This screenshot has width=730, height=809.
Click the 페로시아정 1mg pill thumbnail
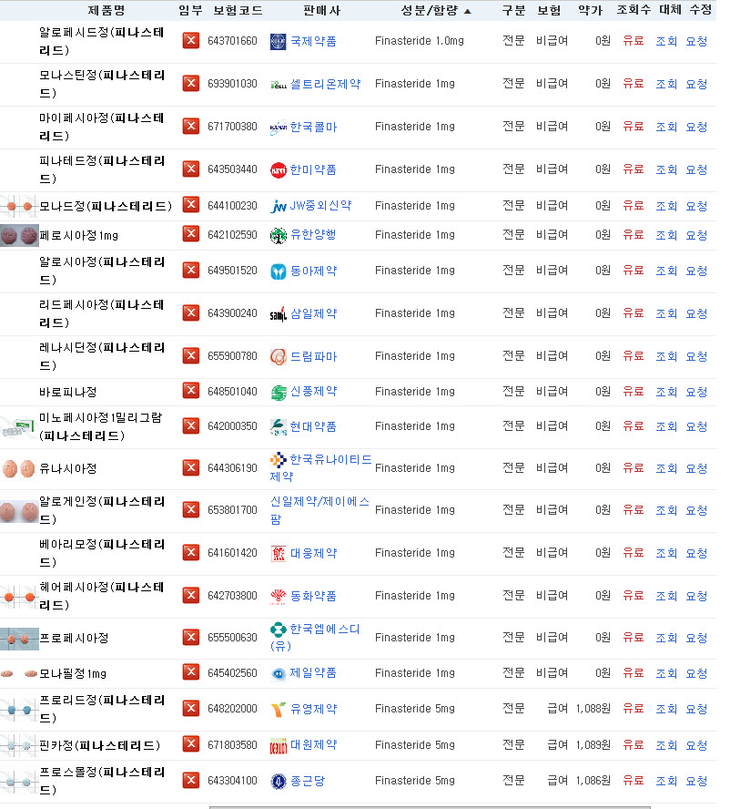click(19, 236)
